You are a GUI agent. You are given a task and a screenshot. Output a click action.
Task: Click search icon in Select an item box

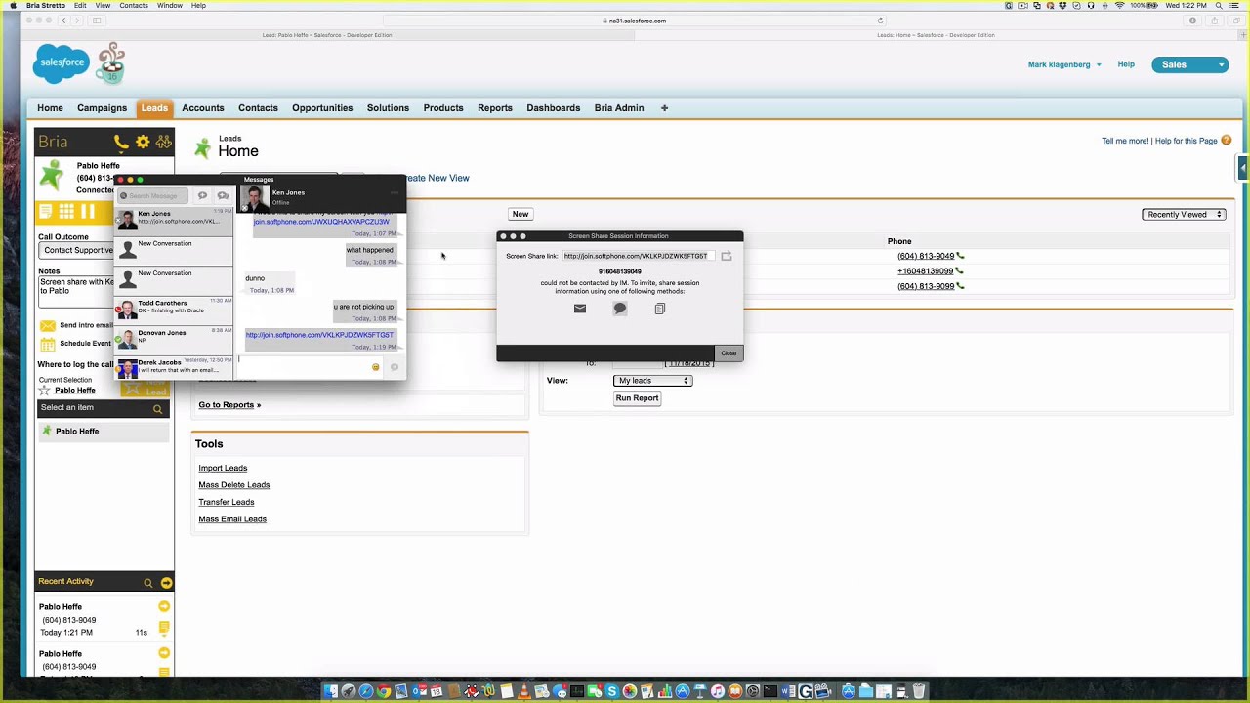click(157, 409)
